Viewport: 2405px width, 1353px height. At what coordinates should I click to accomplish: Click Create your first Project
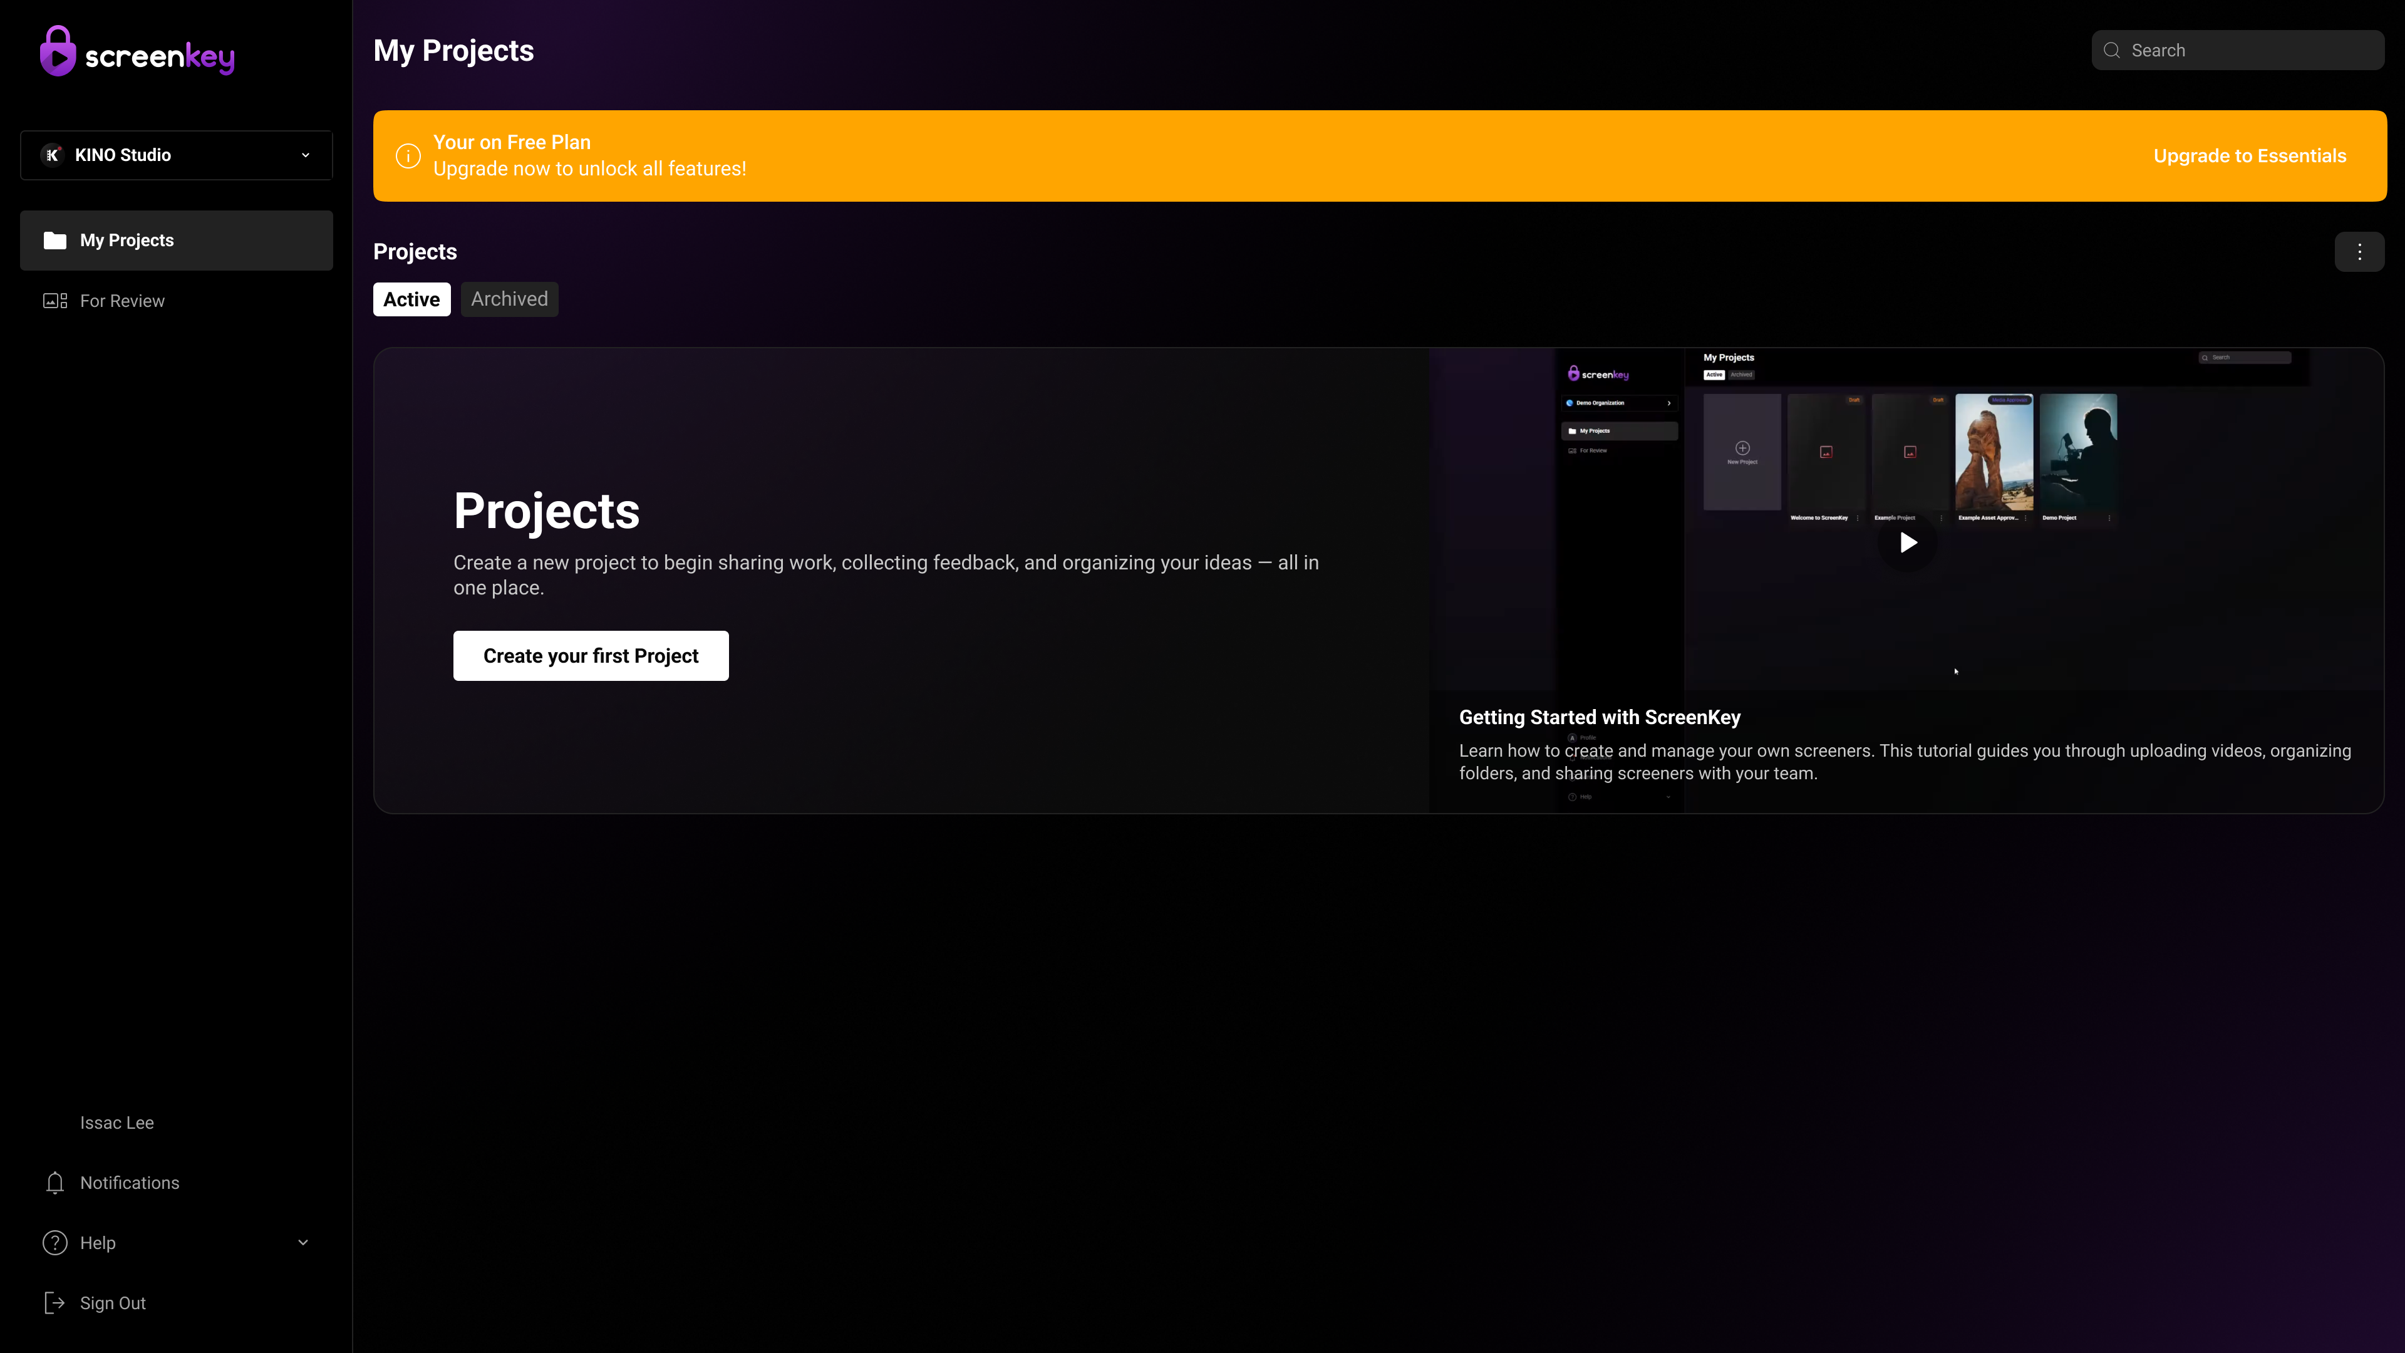(x=590, y=655)
